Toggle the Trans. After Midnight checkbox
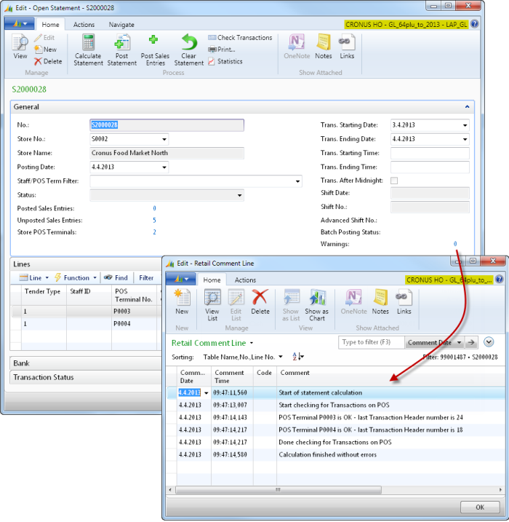 pyautogui.click(x=394, y=181)
